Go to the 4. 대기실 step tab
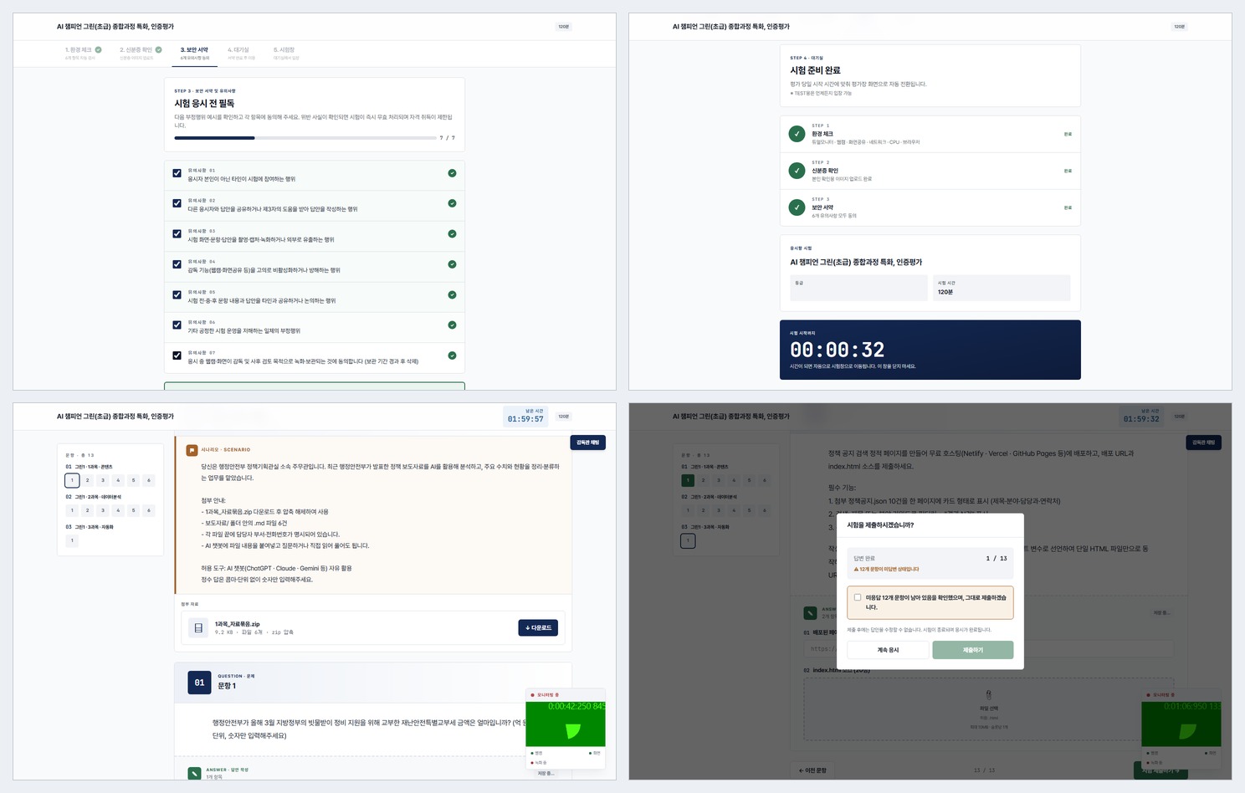 [x=242, y=53]
